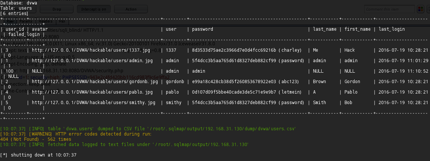Switch to the Raw tab
The height and width of the screenshot is (161, 430).
coord(10,21)
